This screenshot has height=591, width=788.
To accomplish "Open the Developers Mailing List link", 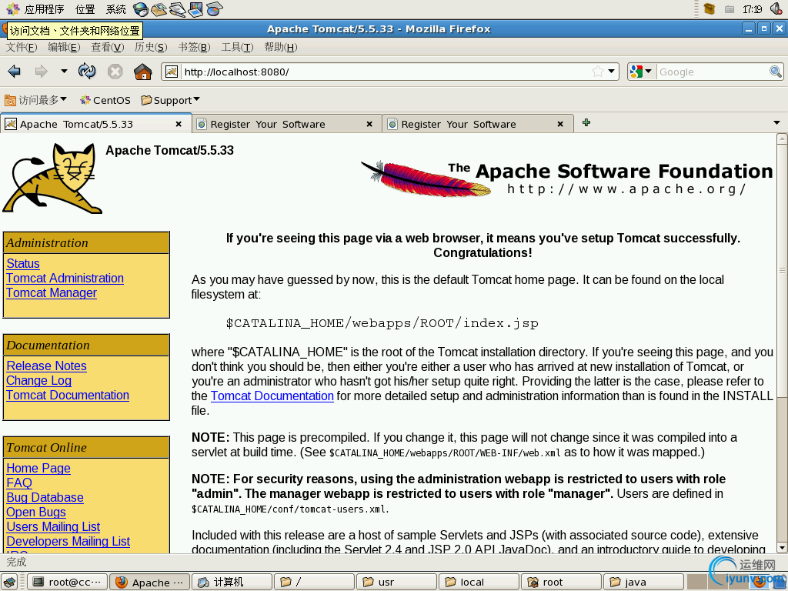I will (68, 541).
